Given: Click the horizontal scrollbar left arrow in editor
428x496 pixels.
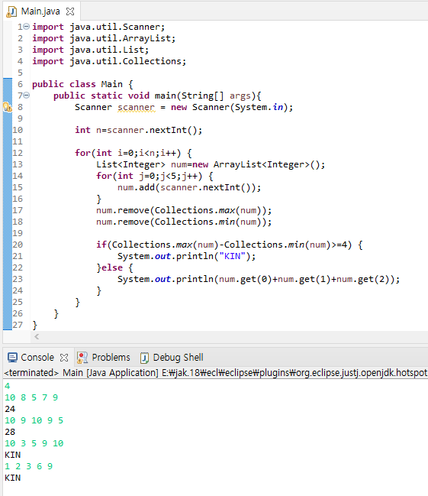Looking at the screenshot, I should pos(37,336).
